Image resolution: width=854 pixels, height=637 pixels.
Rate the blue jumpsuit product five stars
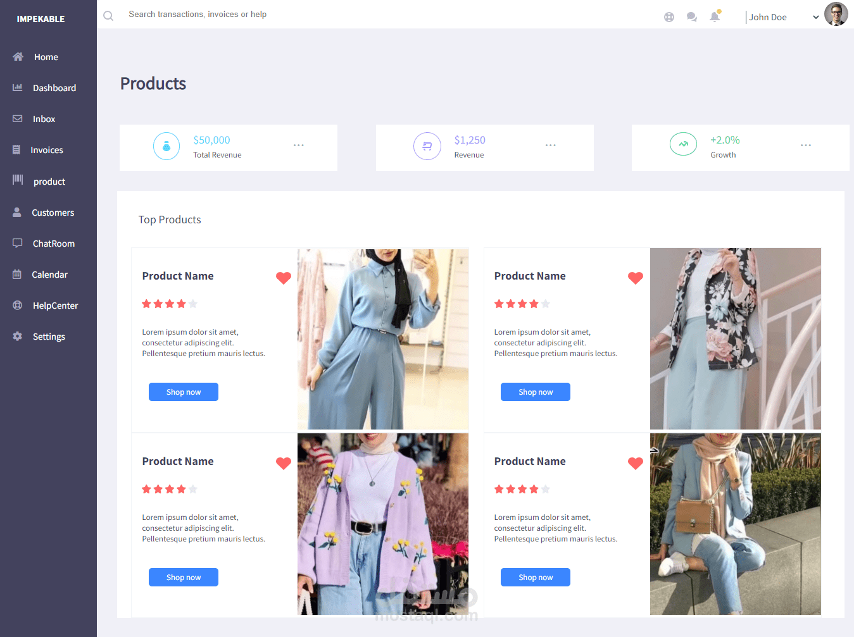point(193,304)
